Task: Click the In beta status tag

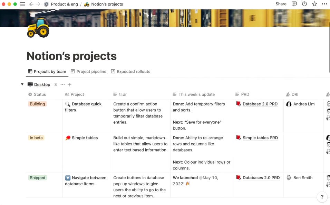Action: (x=36, y=137)
